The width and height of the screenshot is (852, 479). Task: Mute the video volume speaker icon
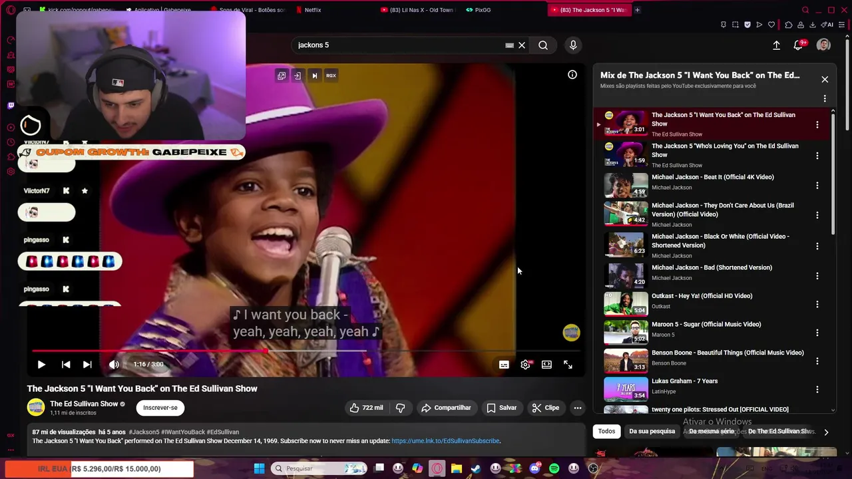click(114, 365)
